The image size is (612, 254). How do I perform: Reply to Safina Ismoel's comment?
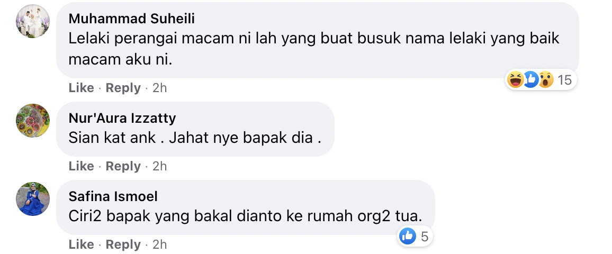[x=123, y=244]
